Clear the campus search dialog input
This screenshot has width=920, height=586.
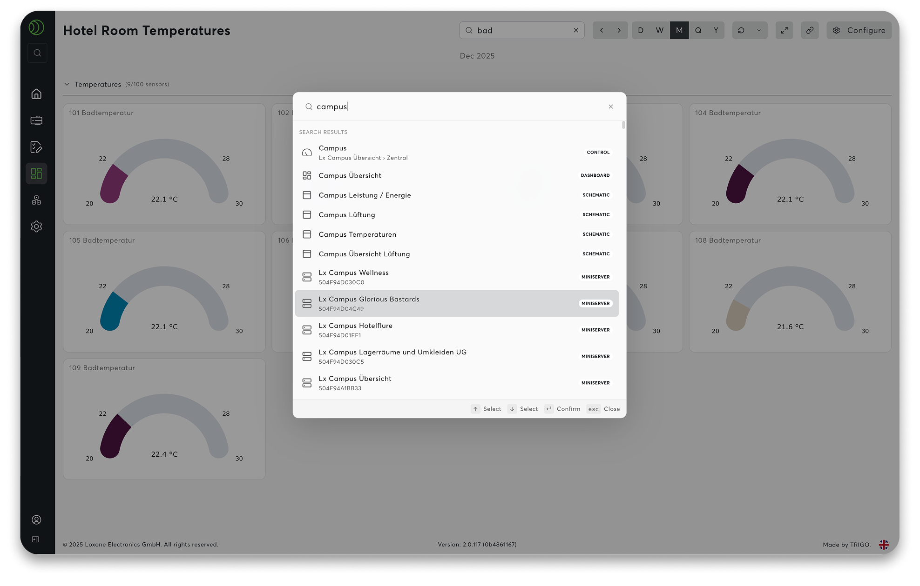click(611, 107)
